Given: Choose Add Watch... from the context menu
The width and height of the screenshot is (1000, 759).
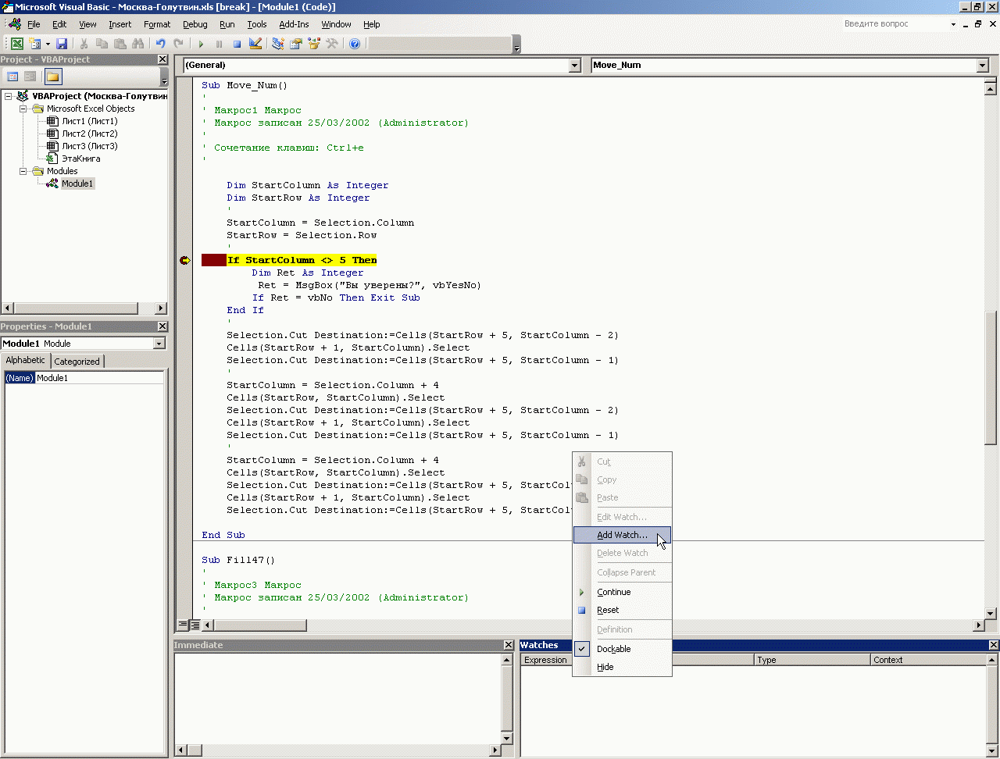Looking at the screenshot, I should pos(622,535).
